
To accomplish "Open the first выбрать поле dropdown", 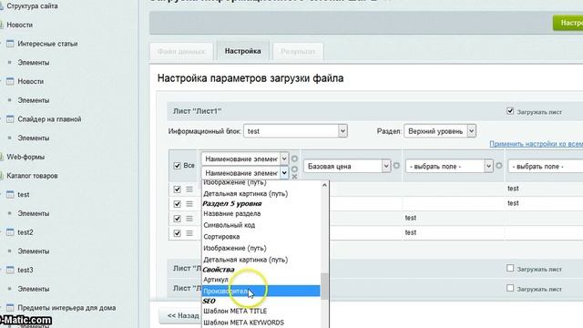I will (x=449, y=166).
